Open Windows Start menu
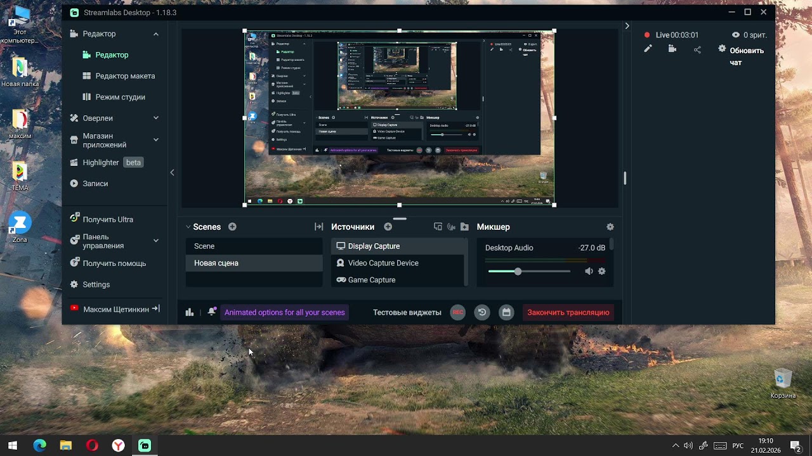This screenshot has height=456, width=812. click(x=13, y=445)
